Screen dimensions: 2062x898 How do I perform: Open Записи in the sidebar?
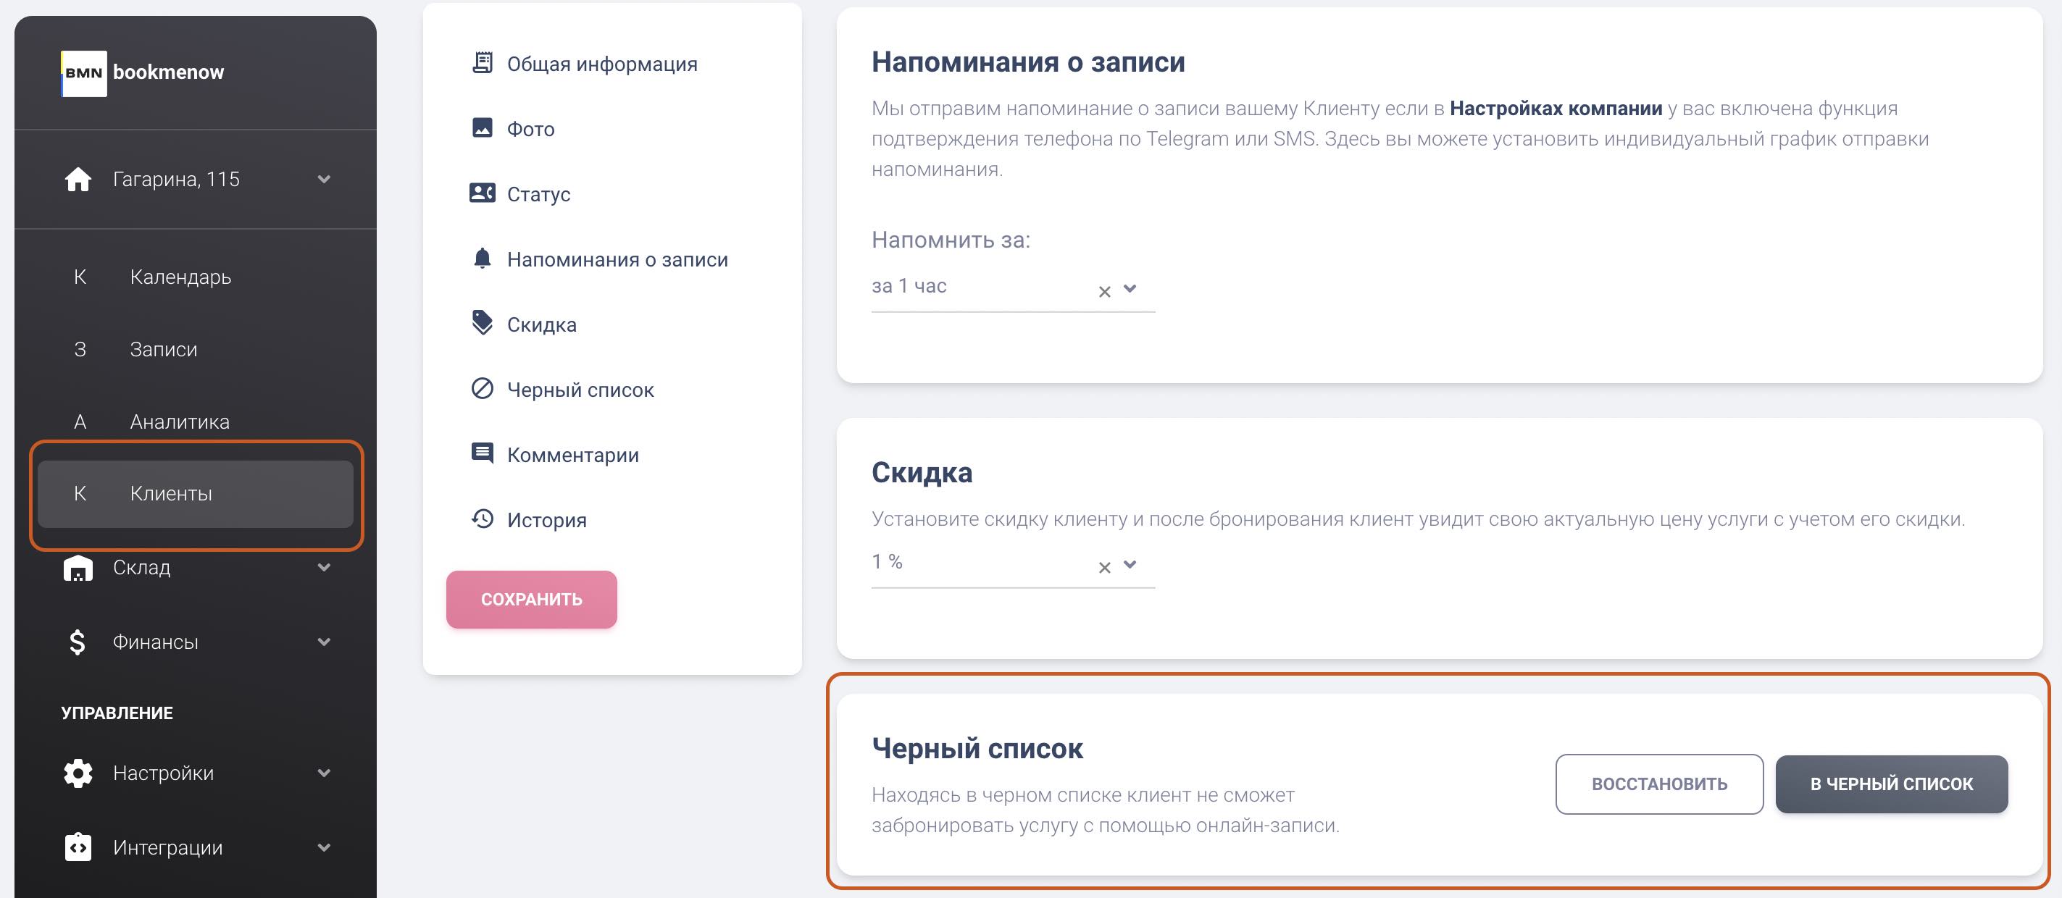(196, 349)
